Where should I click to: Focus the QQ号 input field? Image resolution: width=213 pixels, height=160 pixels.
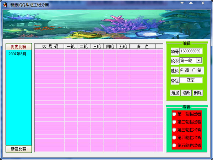191,51
